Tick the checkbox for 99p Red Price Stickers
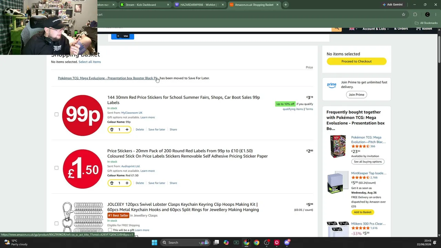This screenshot has height=248, width=441. click(57, 114)
